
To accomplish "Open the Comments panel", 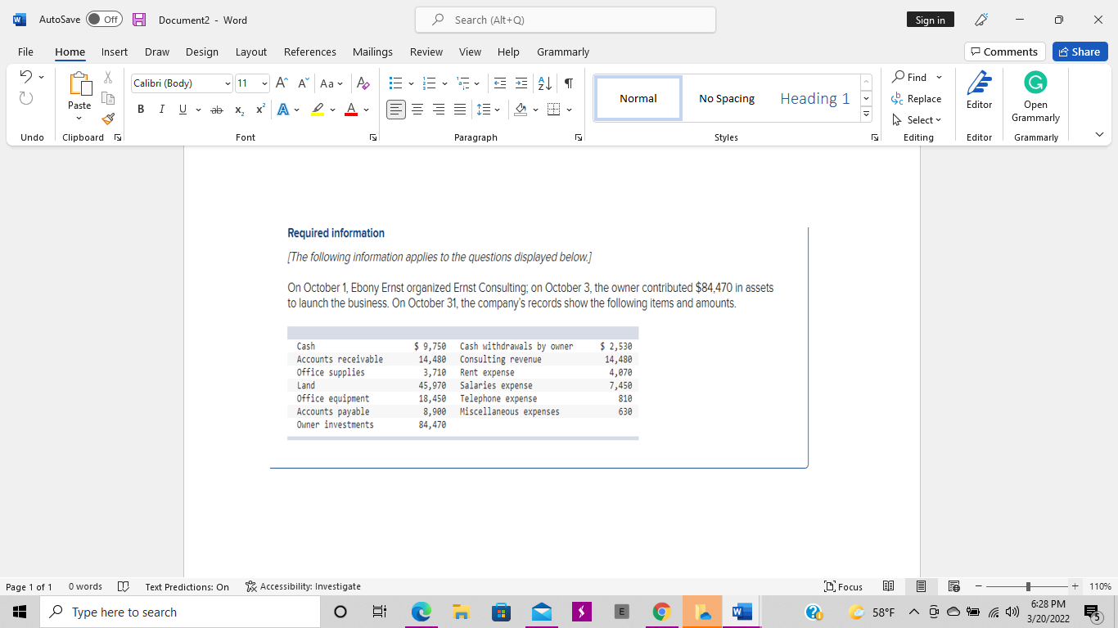I will pos(1004,51).
